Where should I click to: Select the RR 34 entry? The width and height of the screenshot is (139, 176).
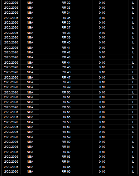[66, 12]
